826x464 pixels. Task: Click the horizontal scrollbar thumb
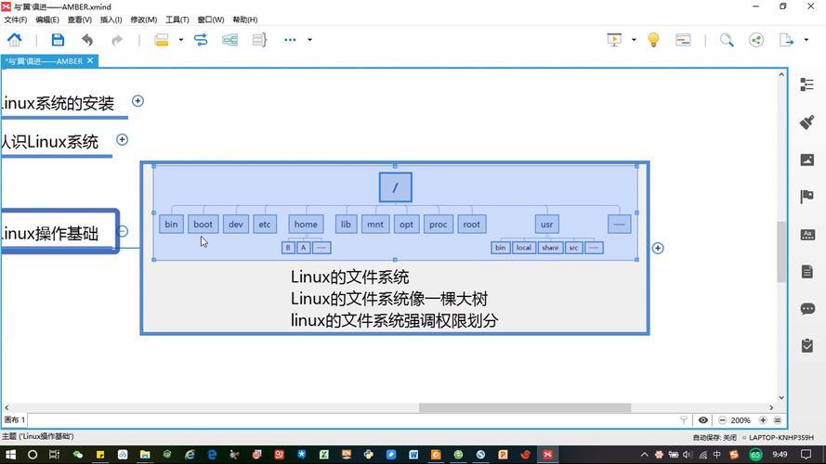tap(525, 407)
